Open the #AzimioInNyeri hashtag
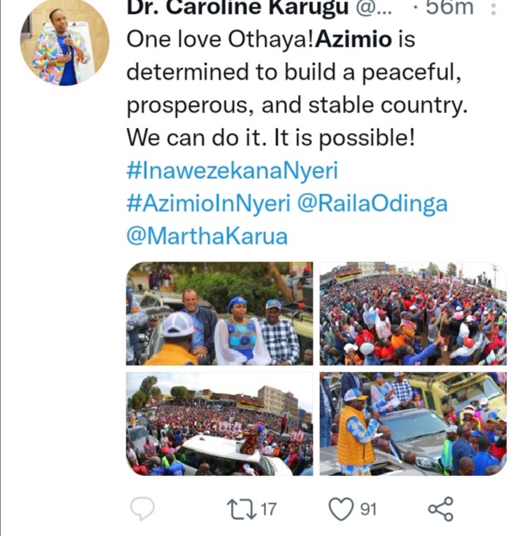The width and height of the screenshot is (526, 536). click(x=208, y=203)
